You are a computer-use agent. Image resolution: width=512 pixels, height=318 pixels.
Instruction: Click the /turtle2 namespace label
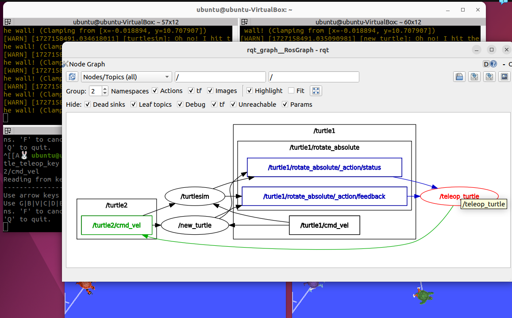click(116, 205)
